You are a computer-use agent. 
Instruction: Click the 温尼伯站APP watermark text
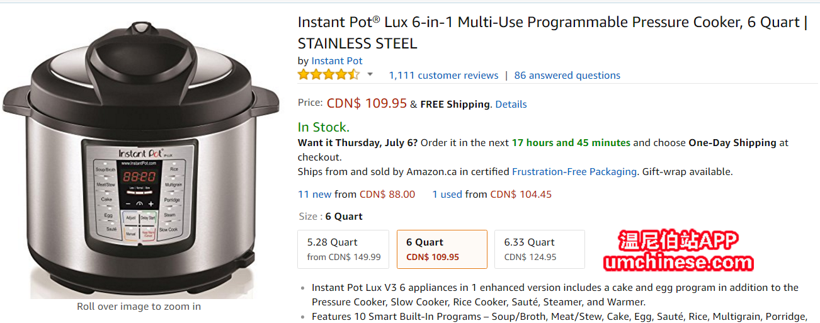coord(678,241)
